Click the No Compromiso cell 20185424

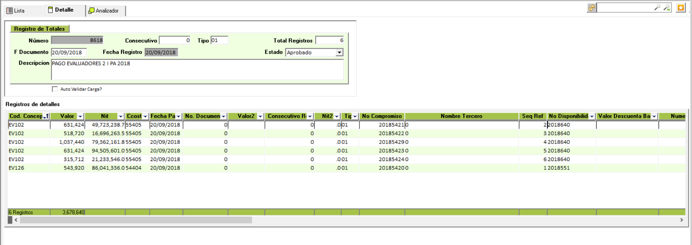tap(382, 159)
